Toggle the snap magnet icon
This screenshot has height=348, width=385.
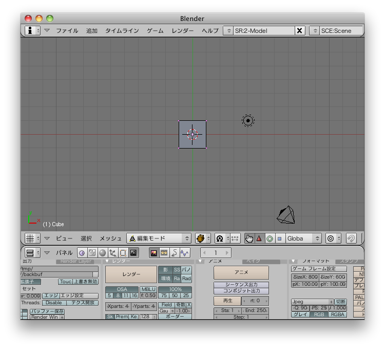(351, 239)
